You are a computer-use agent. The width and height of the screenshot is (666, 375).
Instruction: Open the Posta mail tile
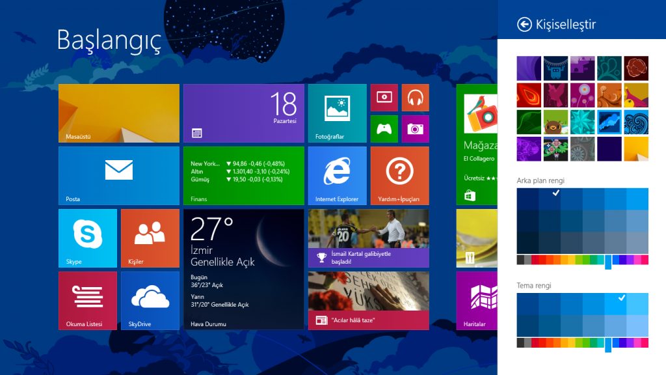(119, 176)
